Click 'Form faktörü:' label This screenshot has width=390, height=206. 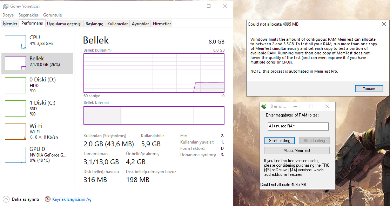click(193, 148)
